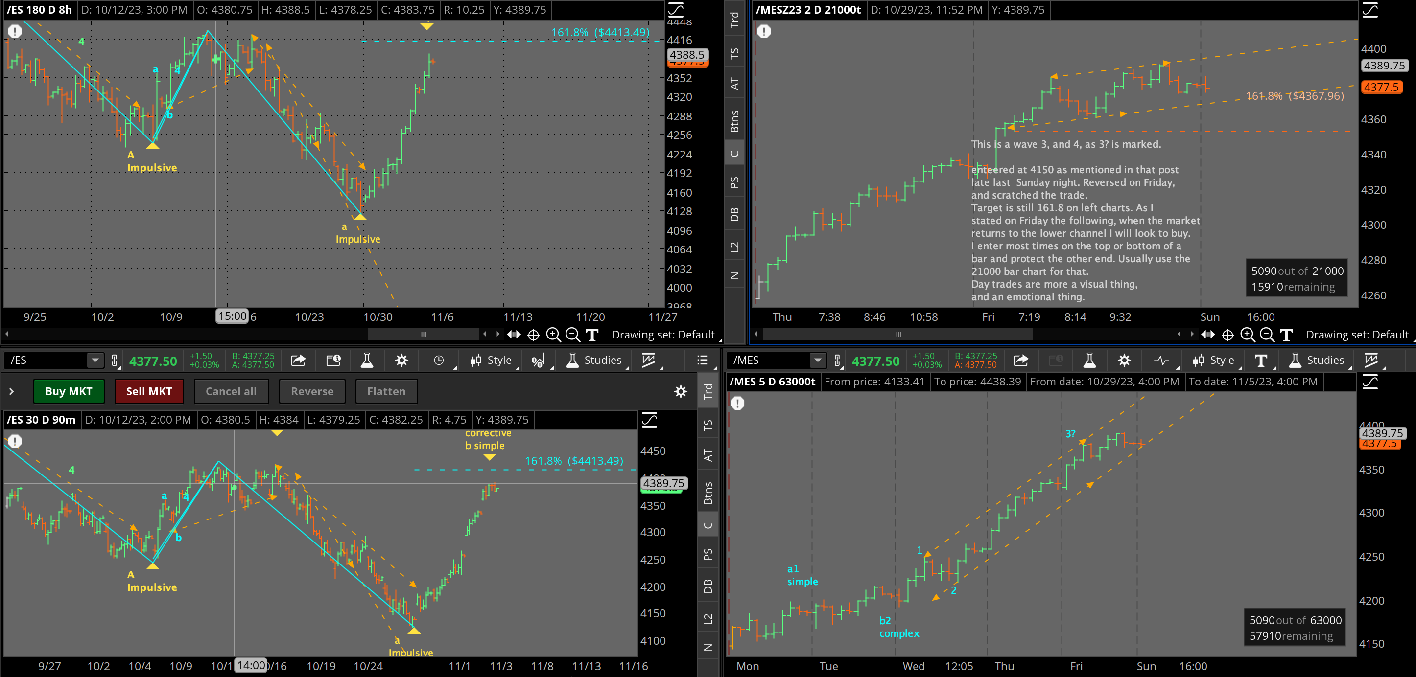Viewport: 1416px width, 677px height.
Task: Click alert exclamation badge on /MES 63000t chart
Action: coord(737,403)
